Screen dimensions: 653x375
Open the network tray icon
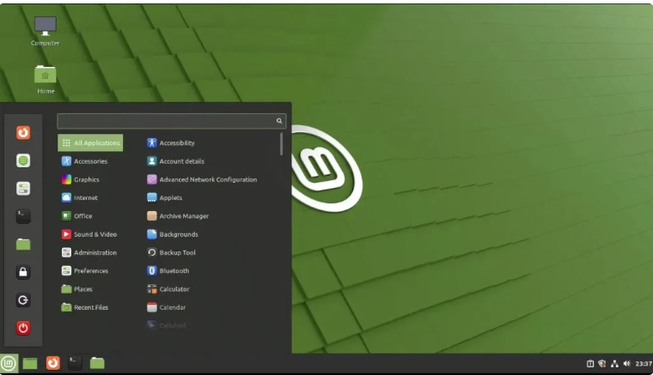coord(614,364)
